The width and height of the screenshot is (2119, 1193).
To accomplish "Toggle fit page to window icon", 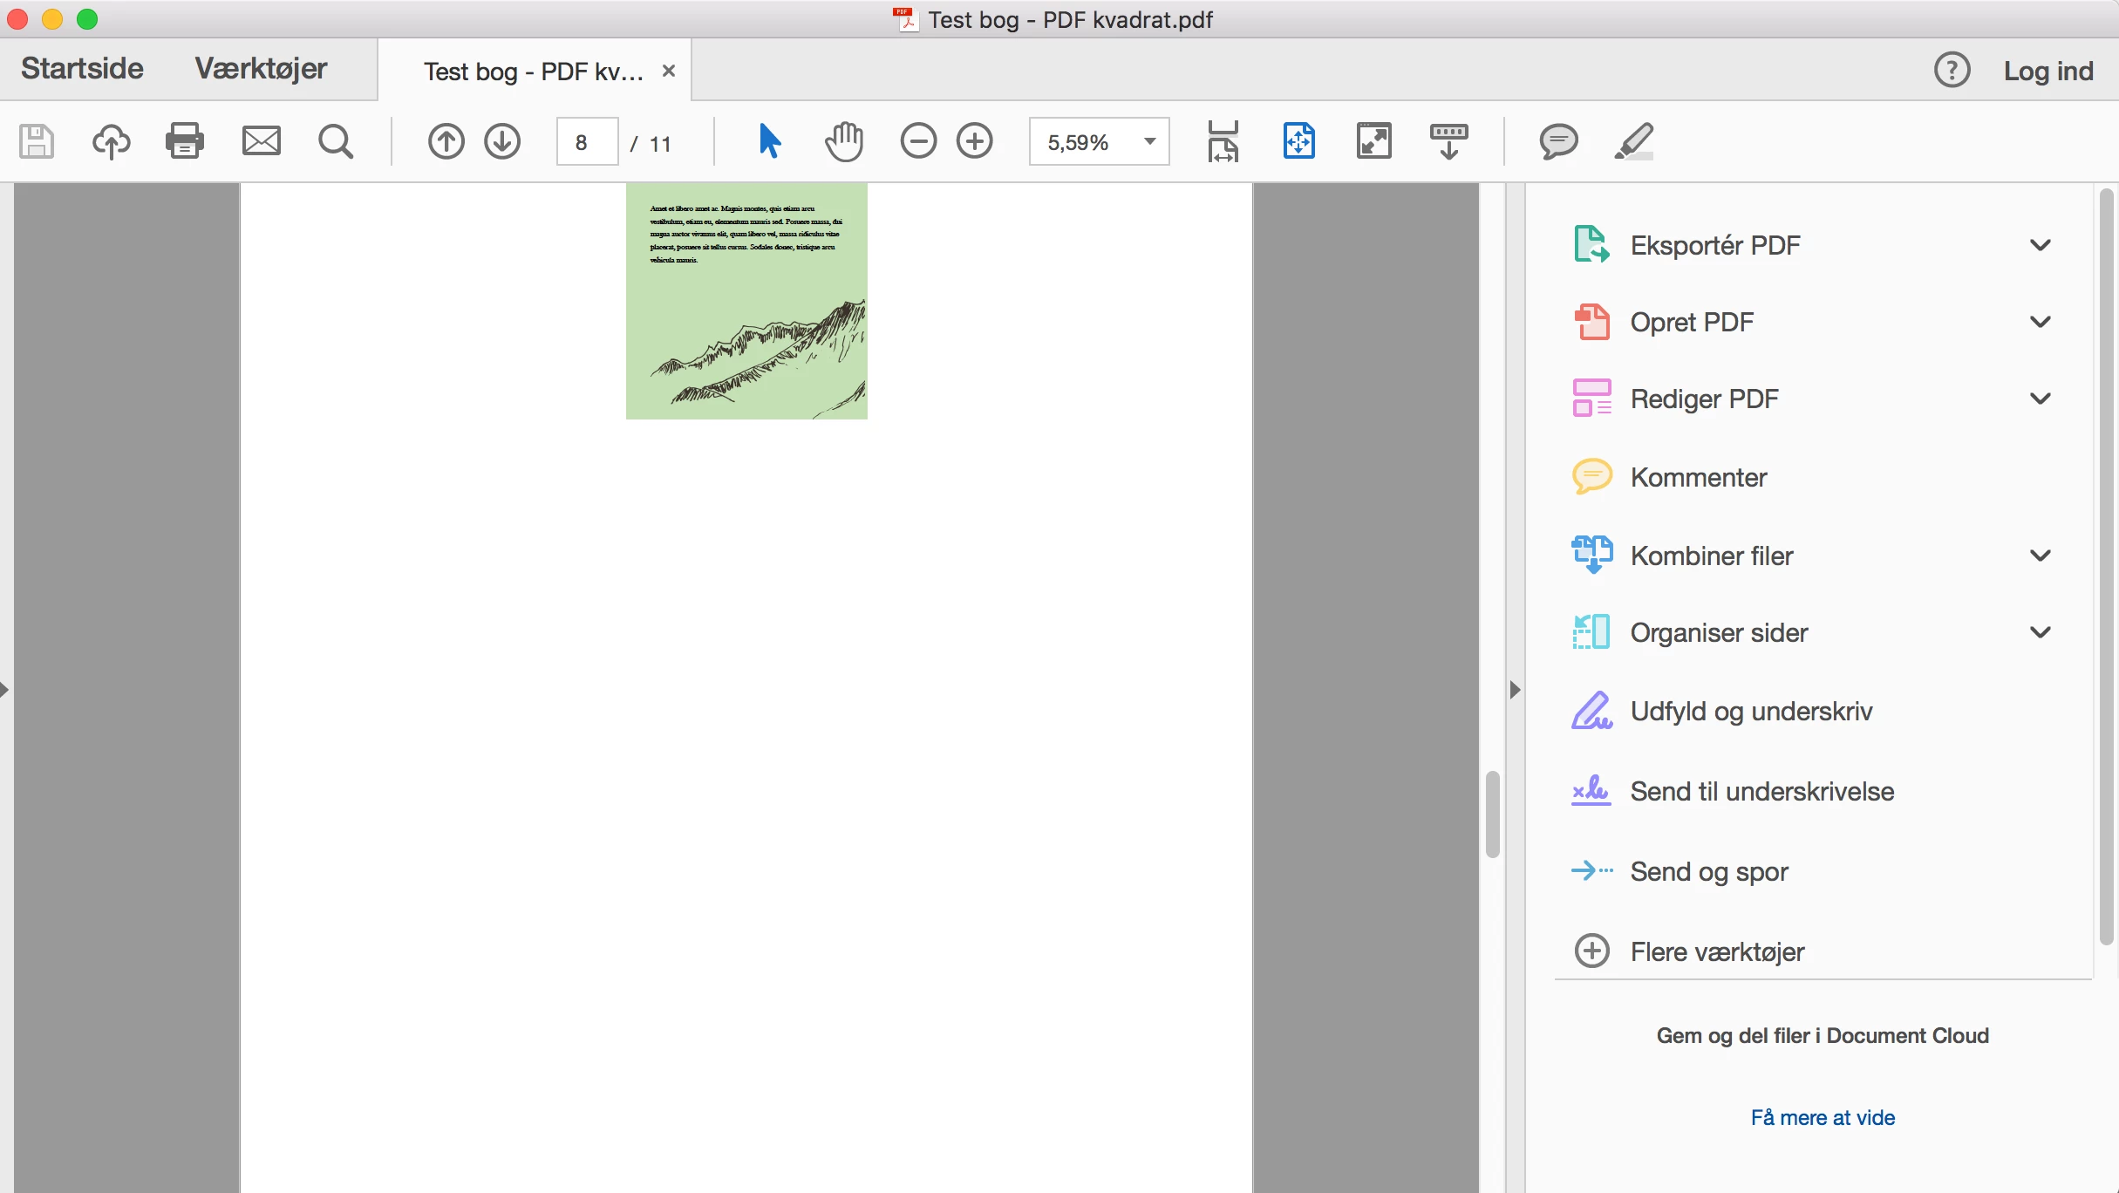I will tap(1298, 140).
